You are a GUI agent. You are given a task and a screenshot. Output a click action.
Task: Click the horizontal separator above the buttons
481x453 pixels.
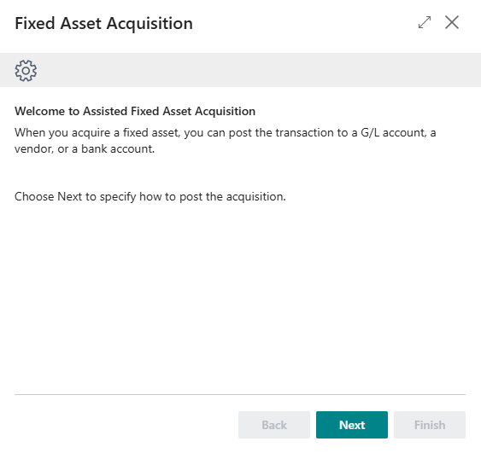pyautogui.click(x=240, y=394)
